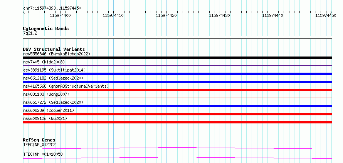Open variant nsv6617272 (Sedlazeck2020) label
The image size is (343, 163).
(53, 102)
